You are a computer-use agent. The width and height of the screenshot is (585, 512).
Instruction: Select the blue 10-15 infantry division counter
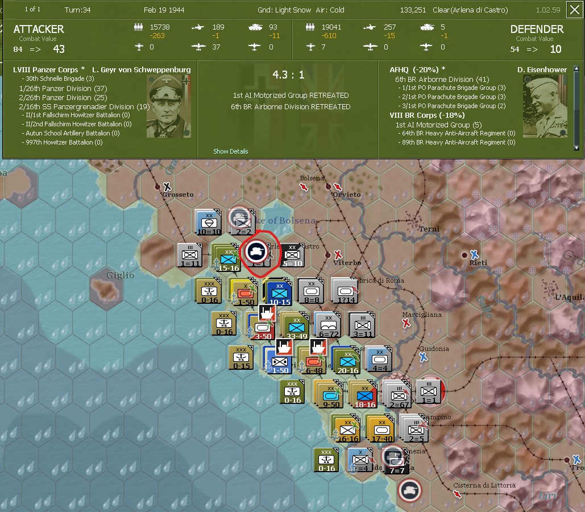[279, 292]
